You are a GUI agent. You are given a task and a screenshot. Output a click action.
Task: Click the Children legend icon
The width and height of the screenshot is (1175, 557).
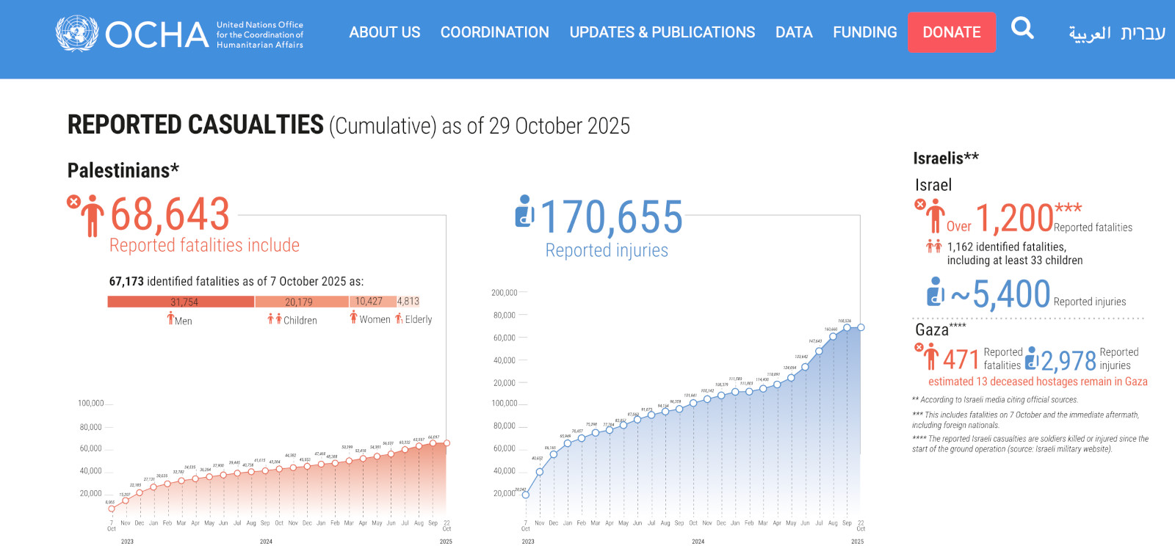tap(275, 318)
